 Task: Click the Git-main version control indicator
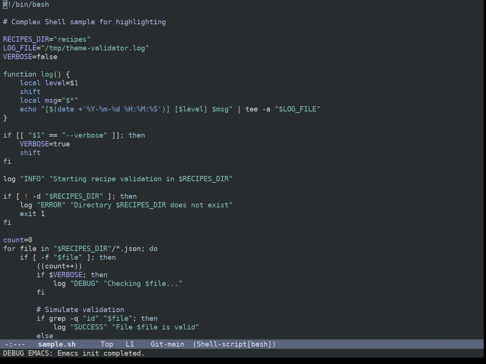[x=167, y=344]
